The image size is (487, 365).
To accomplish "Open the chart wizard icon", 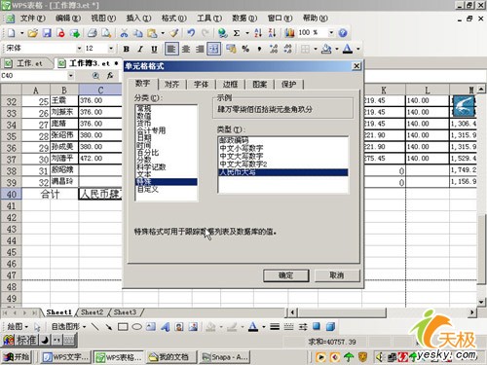I will [x=289, y=33].
